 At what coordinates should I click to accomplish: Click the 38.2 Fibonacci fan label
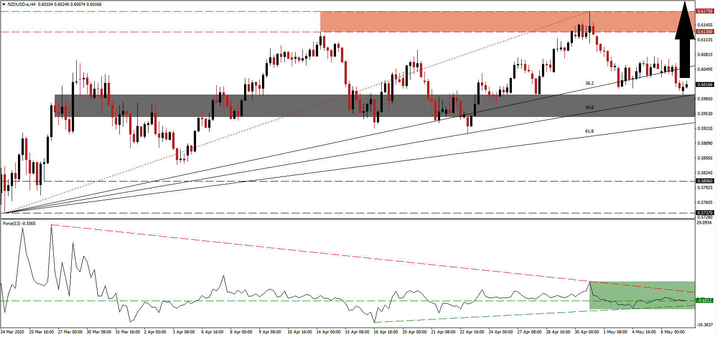click(x=589, y=83)
